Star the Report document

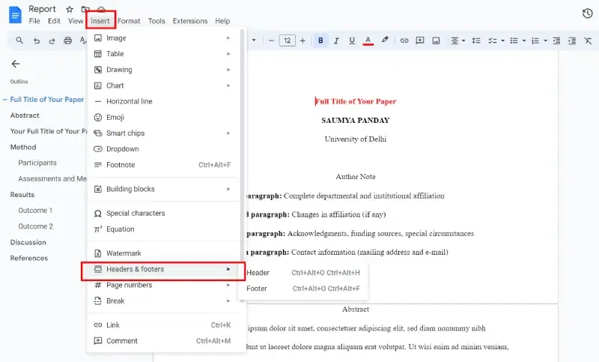coord(70,9)
